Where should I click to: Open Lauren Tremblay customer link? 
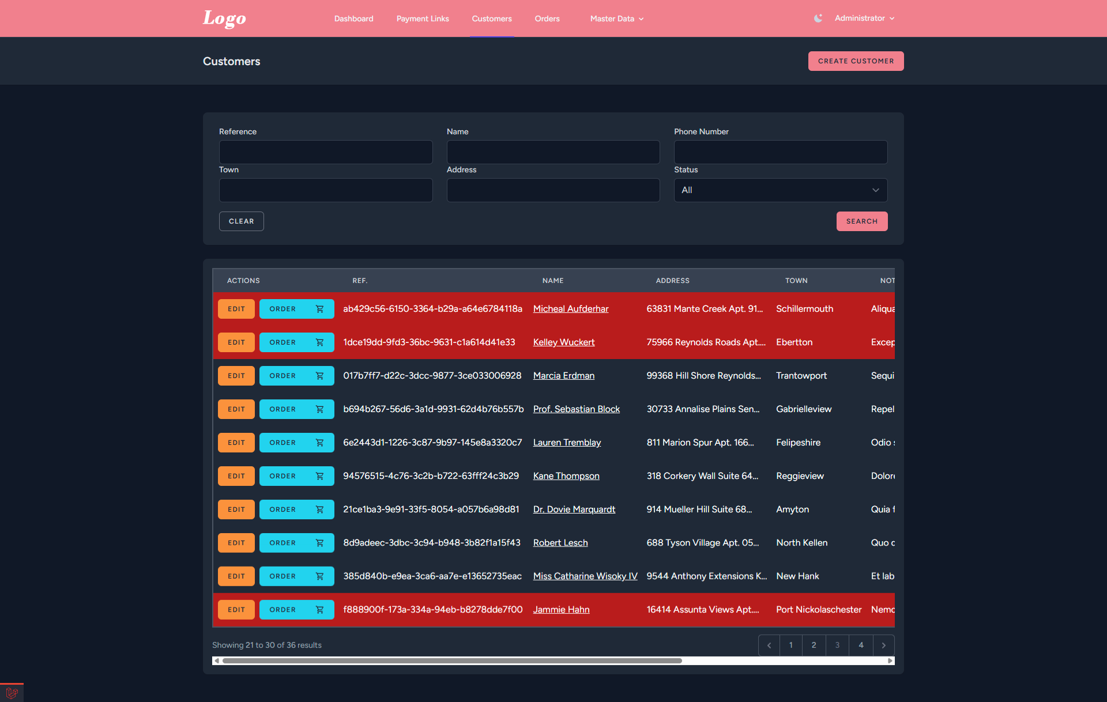[x=567, y=443]
